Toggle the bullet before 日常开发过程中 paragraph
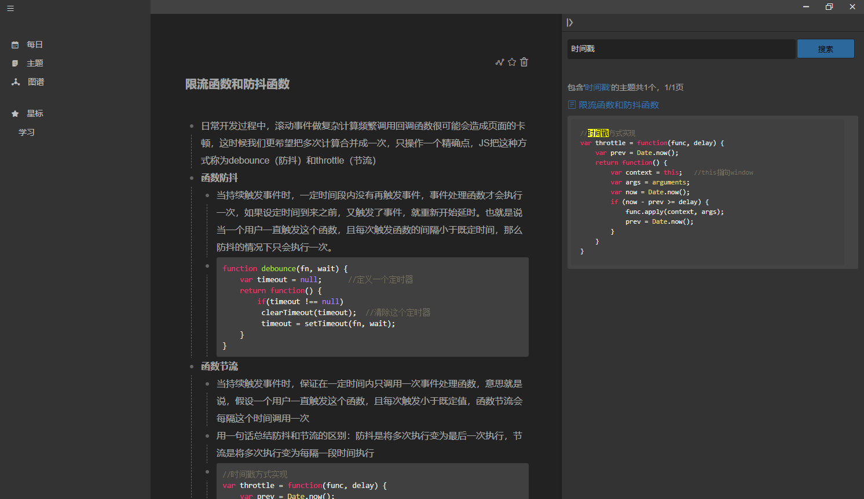Screen dimensions: 864x499 pos(192,126)
